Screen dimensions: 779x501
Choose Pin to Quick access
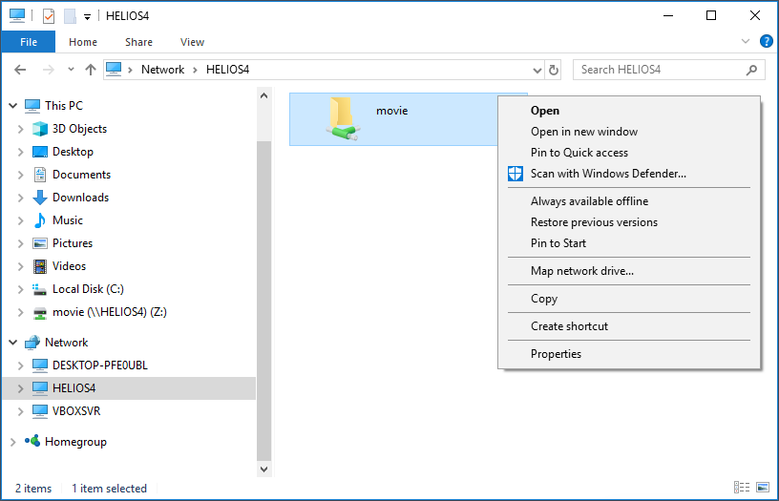(x=579, y=153)
